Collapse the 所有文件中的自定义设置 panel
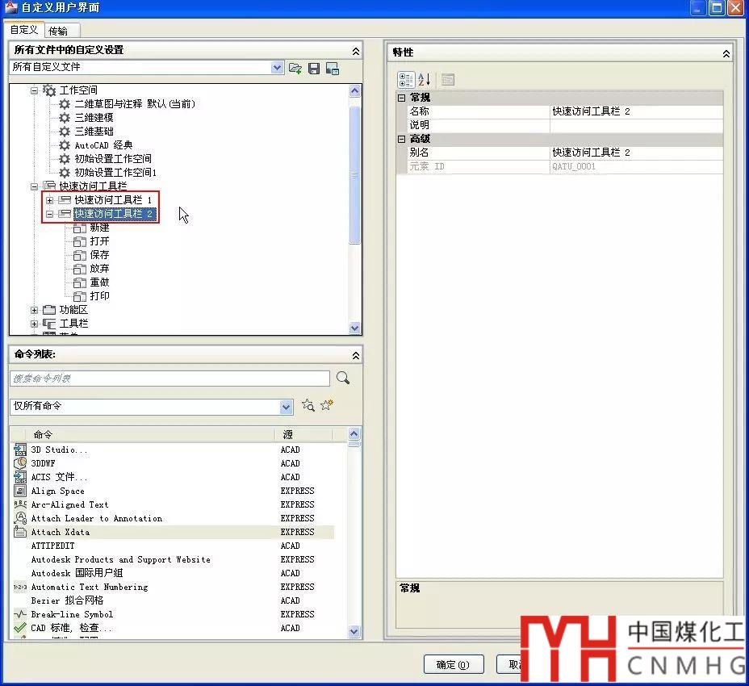749x686 pixels. click(x=356, y=51)
